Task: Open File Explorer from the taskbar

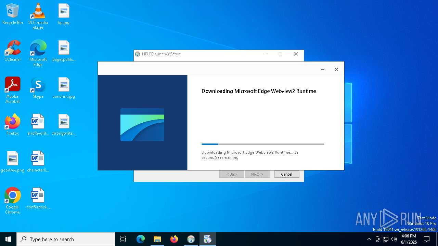Action: [157, 239]
